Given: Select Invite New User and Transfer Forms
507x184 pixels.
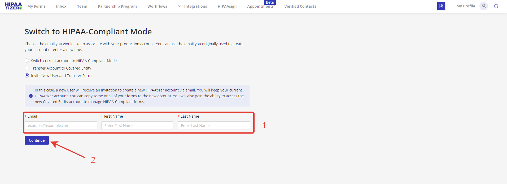Looking at the screenshot, I should tap(27, 76).
